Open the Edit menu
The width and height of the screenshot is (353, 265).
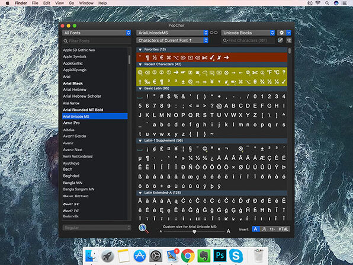[47, 3]
